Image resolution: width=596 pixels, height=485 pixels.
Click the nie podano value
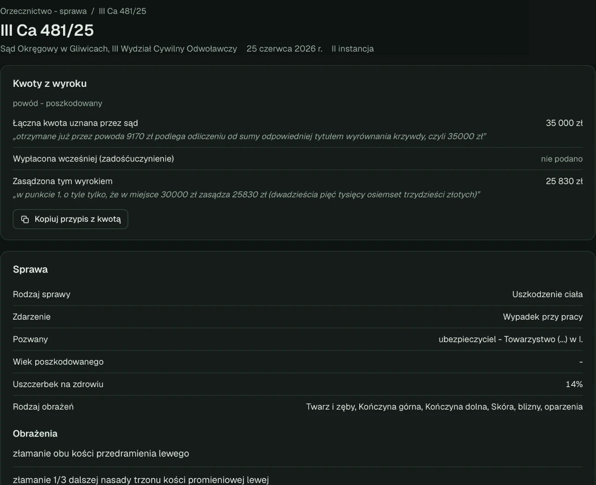(562, 159)
